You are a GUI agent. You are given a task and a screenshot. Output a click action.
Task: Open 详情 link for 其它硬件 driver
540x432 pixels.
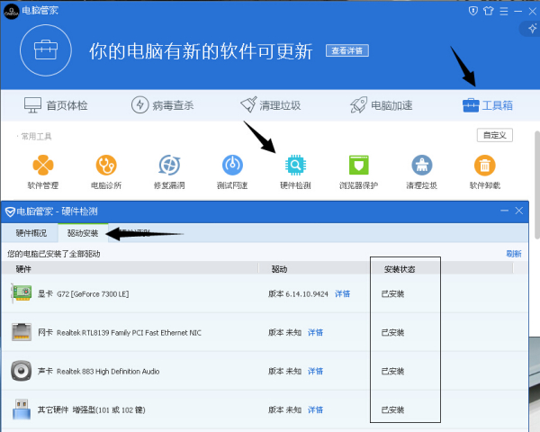click(315, 409)
